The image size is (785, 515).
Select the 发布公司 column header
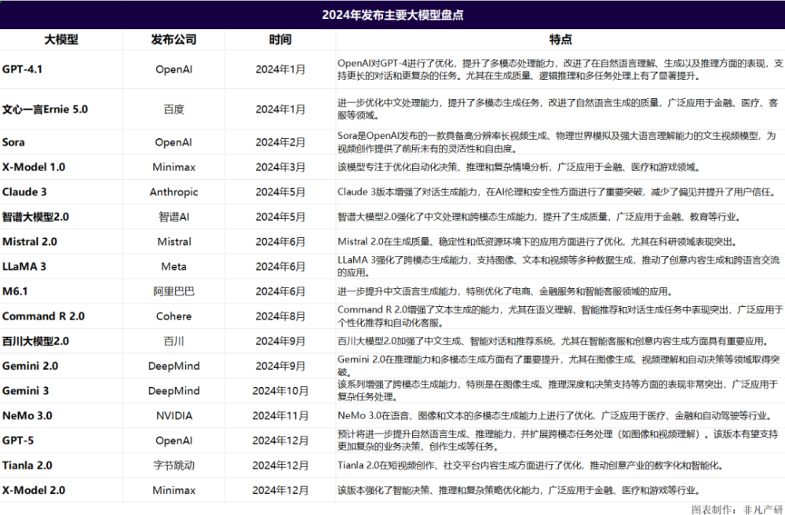pos(173,39)
